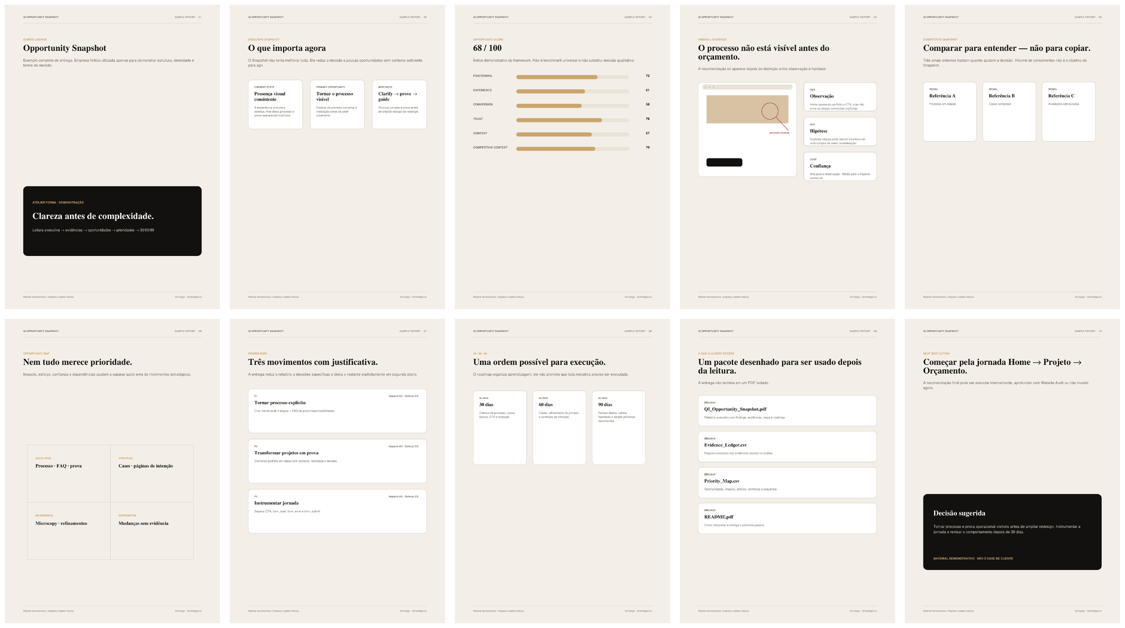Image resolution: width=1125 pixels, height=628 pixels.
Task: Click the "Clareza antes de complexidade." dark banner
Action: pyautogui.click(x=113, y=221)
